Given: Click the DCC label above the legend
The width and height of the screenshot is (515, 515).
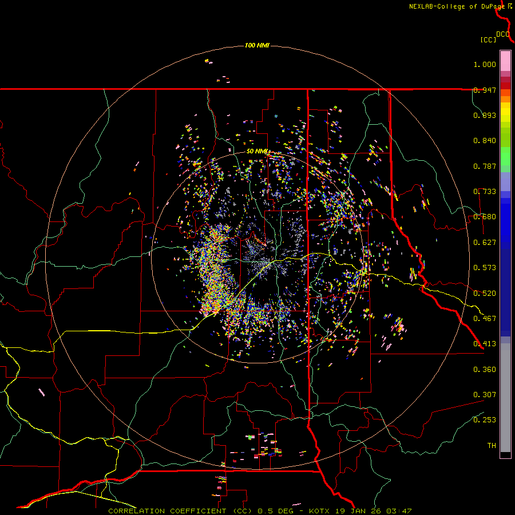Looking at the screenshot, I should [503, 34].
